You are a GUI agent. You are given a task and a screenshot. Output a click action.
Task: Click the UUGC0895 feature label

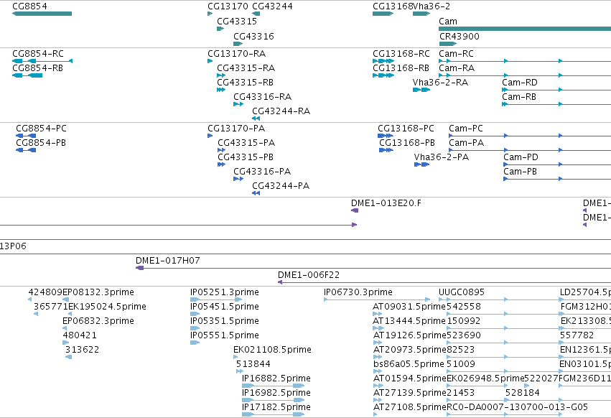[462, 292]
